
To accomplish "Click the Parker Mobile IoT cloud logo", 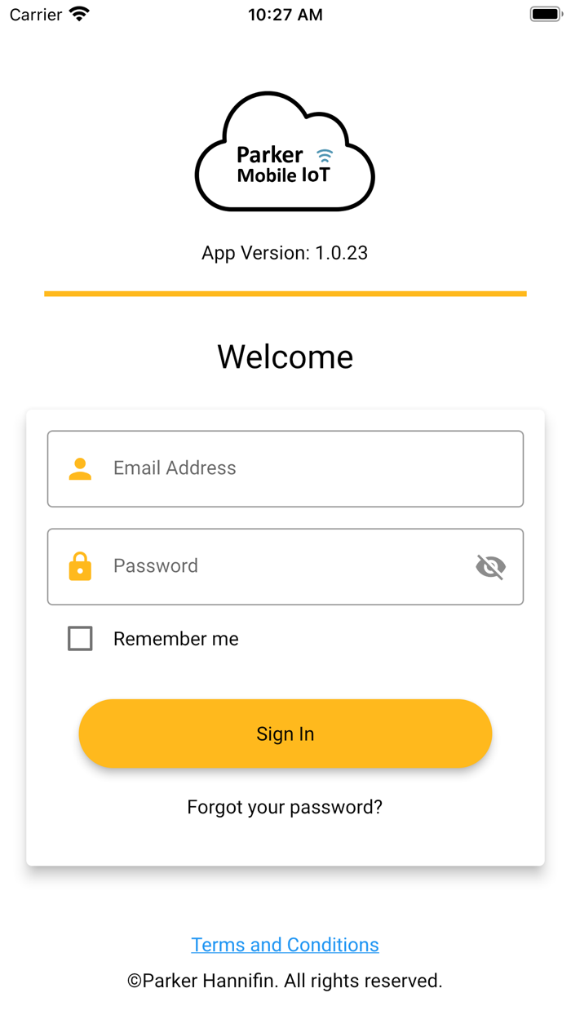I will (285, 152).
